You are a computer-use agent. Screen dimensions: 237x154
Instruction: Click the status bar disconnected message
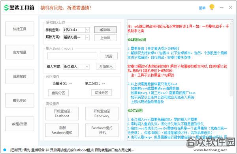[x=72, y=150]
